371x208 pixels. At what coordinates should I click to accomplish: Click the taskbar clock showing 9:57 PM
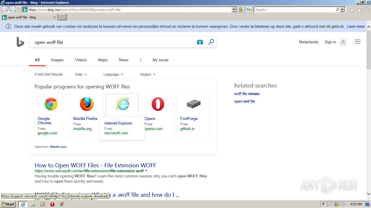(356, 204)
